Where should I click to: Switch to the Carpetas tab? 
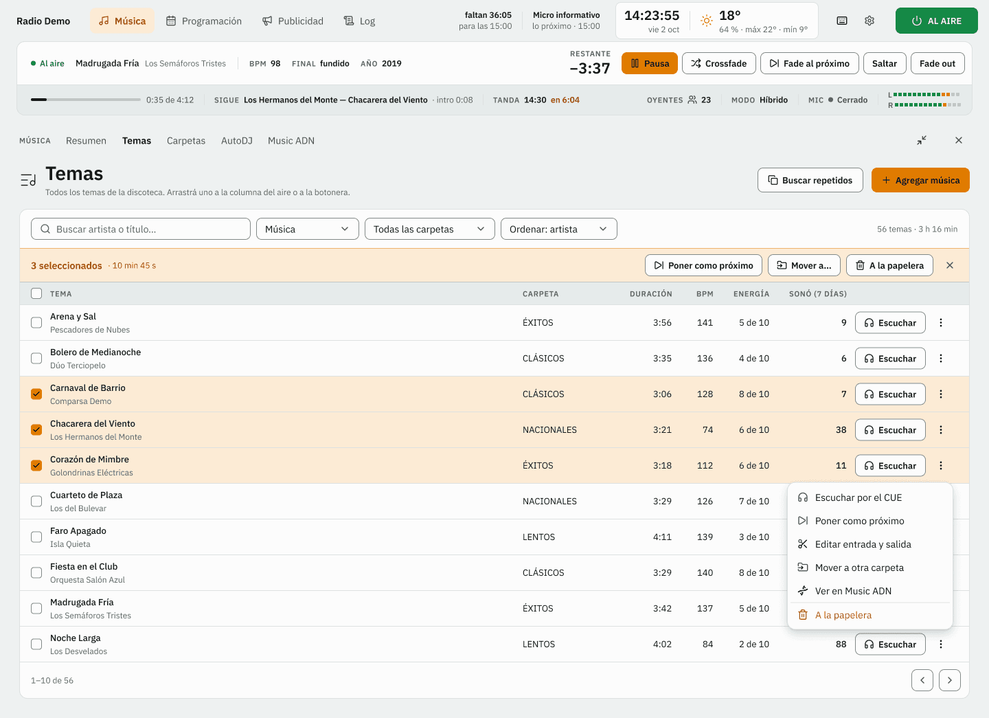186,141
